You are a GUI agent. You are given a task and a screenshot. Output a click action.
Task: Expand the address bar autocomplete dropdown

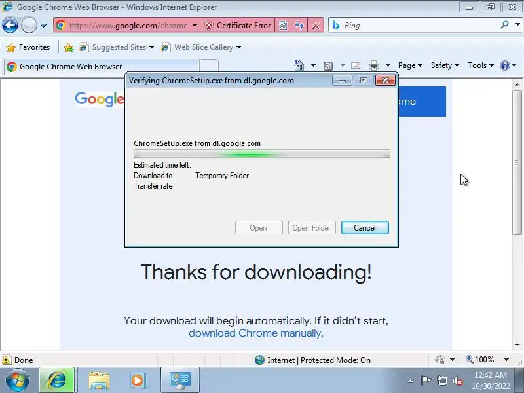(195, 26)
